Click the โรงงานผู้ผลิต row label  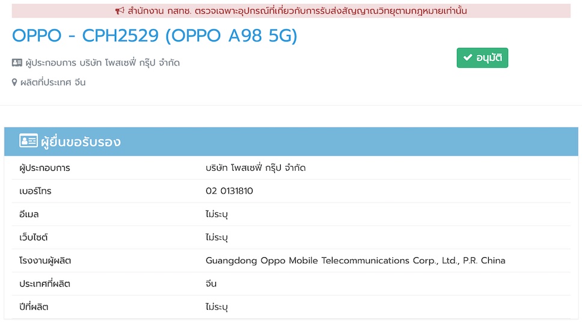46,260
